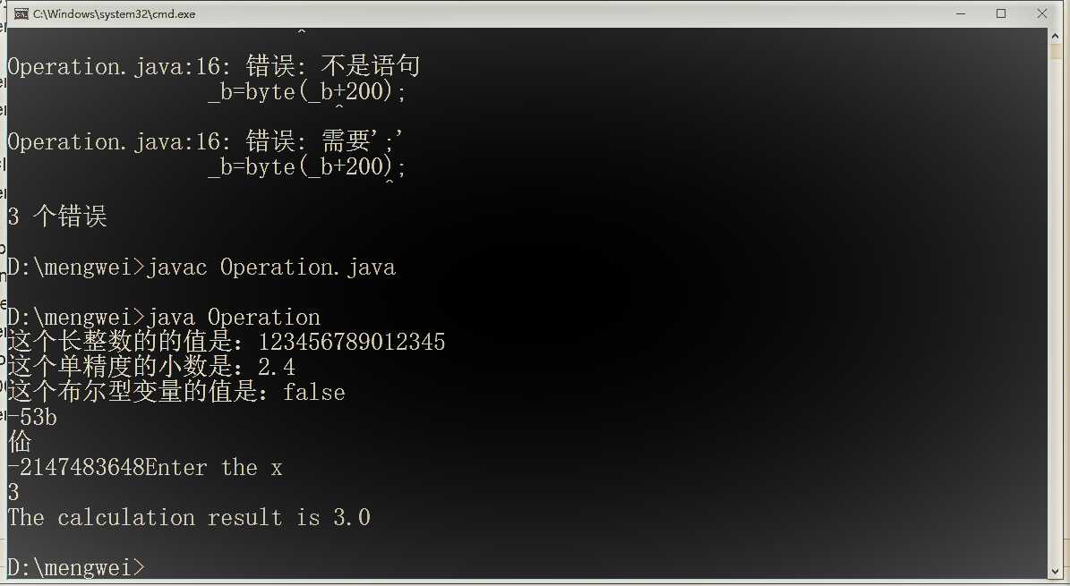Click the 'Enter the x' prompt text
1070x586 pixels.
[213, 468]
